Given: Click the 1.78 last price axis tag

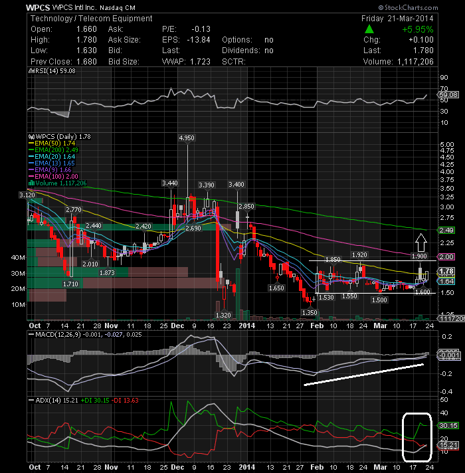Looking at the screenshot, I should click(x=446, y=271).
